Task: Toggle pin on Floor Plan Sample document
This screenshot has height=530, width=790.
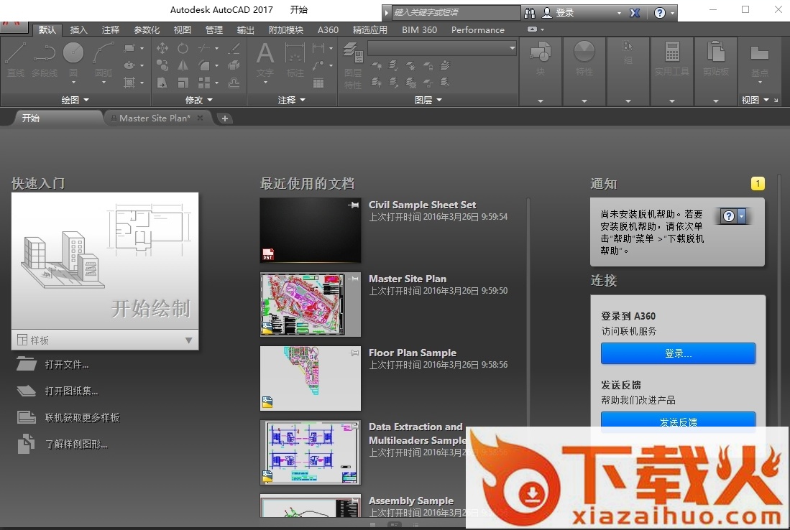Action: point(354,353)
